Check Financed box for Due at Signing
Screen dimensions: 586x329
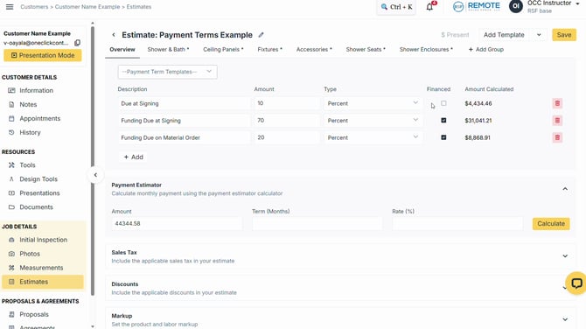pyautogui.click(x=443, y=103)
